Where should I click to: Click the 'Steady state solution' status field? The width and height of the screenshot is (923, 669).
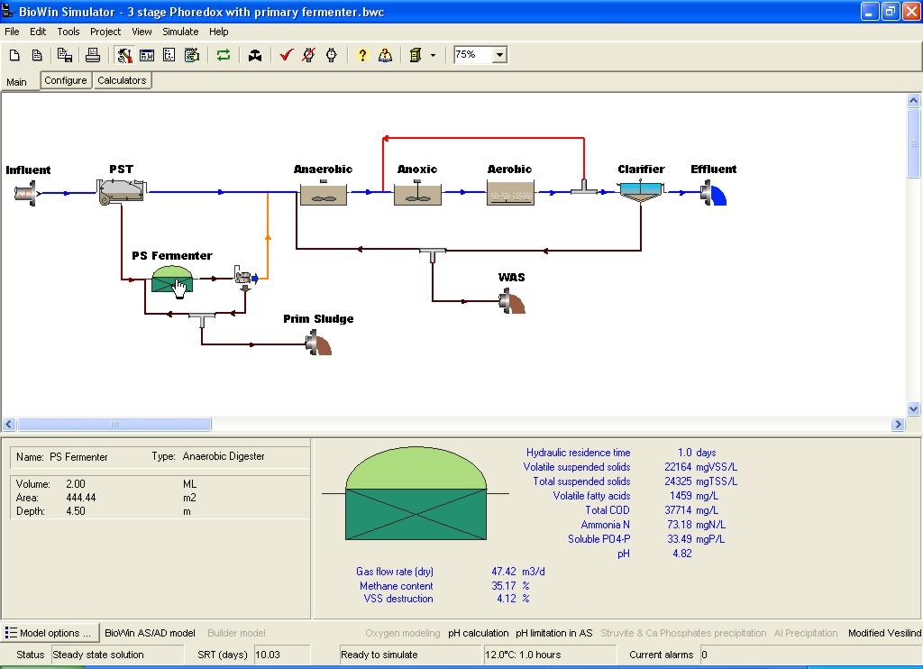116,655
